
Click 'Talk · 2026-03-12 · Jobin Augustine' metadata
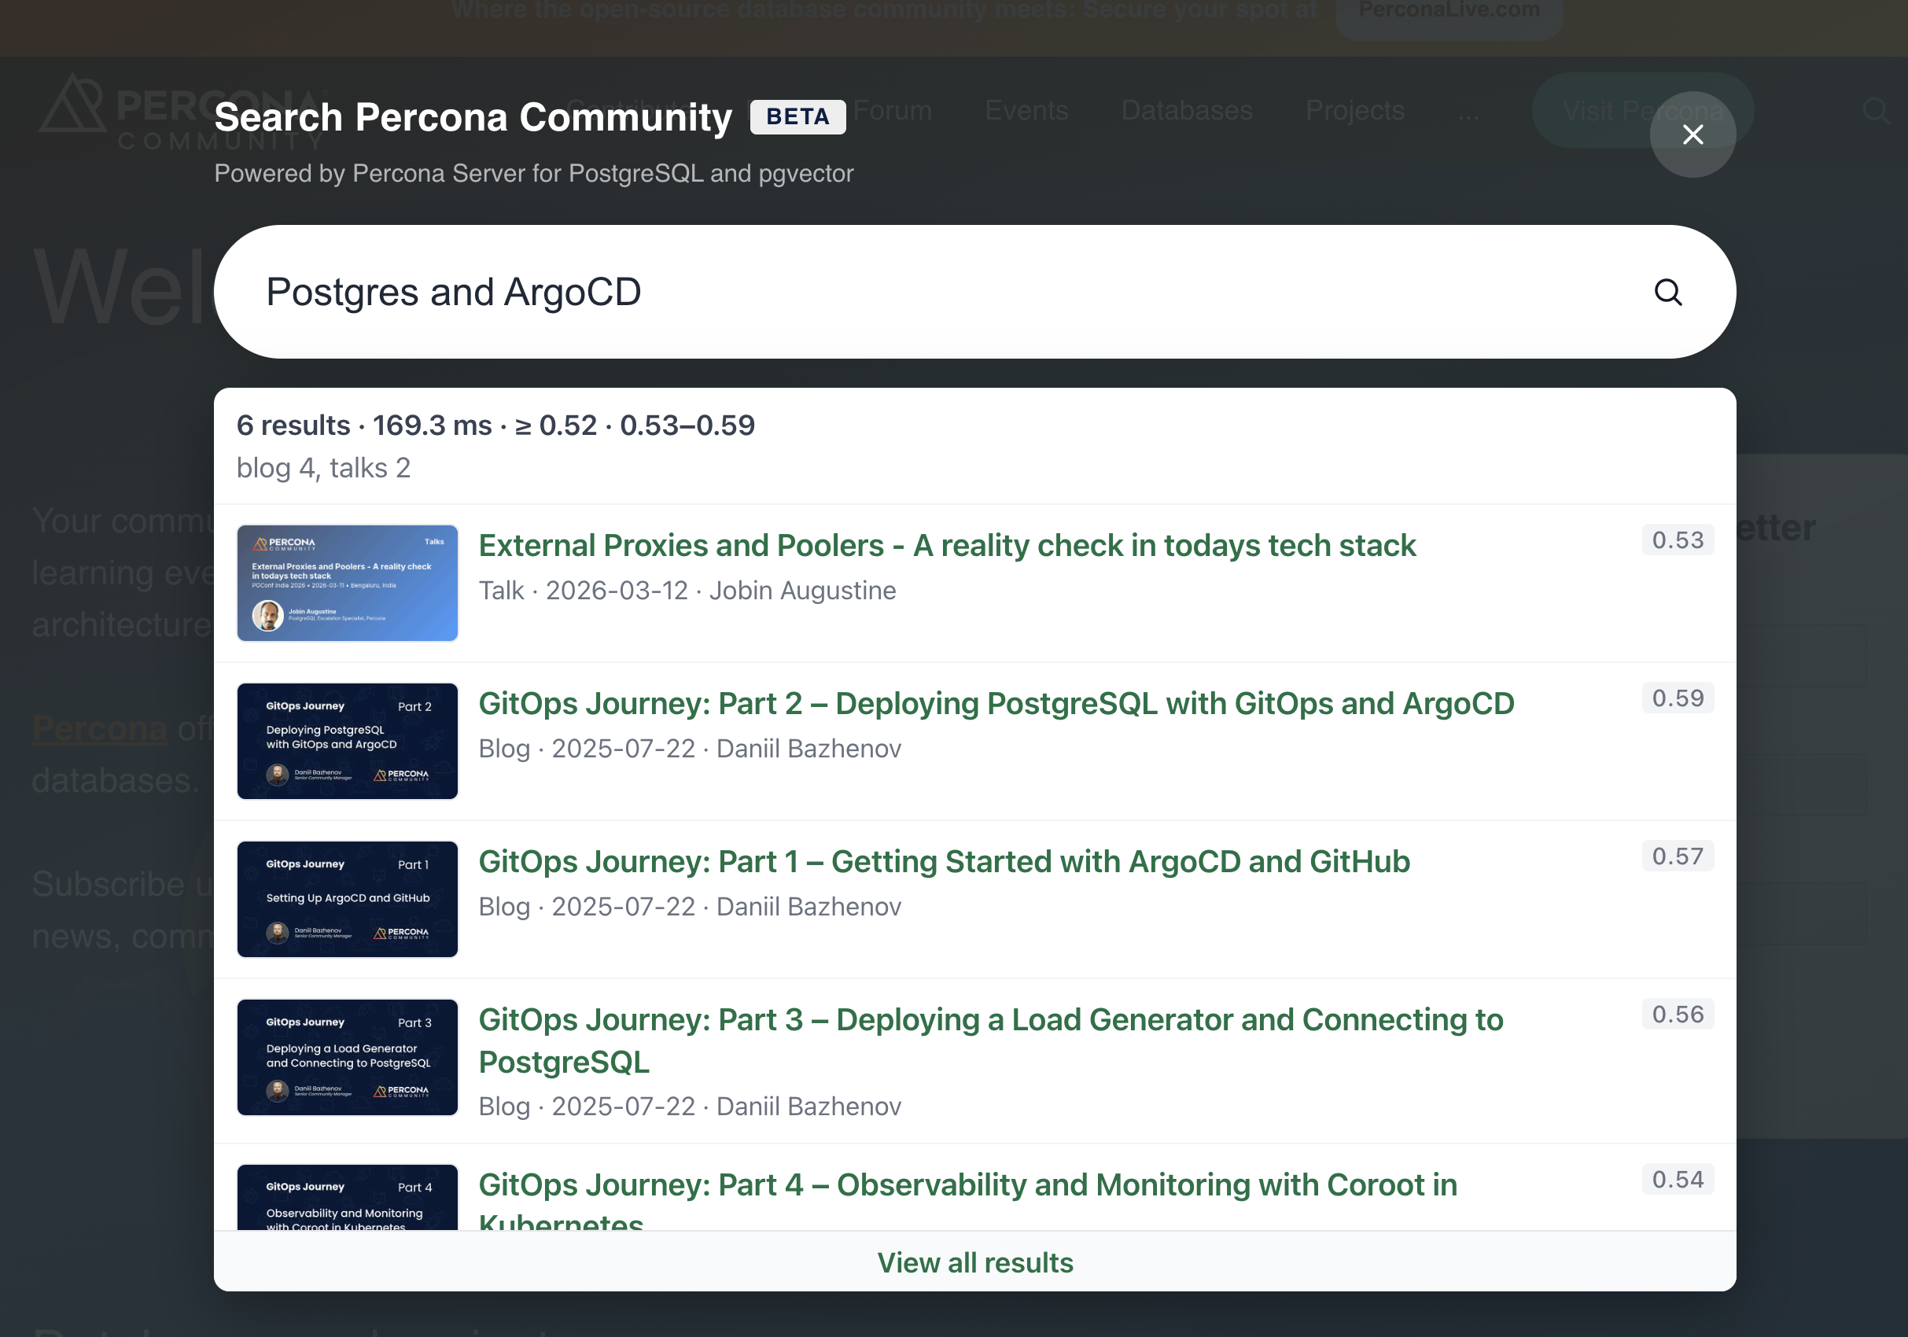click(x=687, y=590)
